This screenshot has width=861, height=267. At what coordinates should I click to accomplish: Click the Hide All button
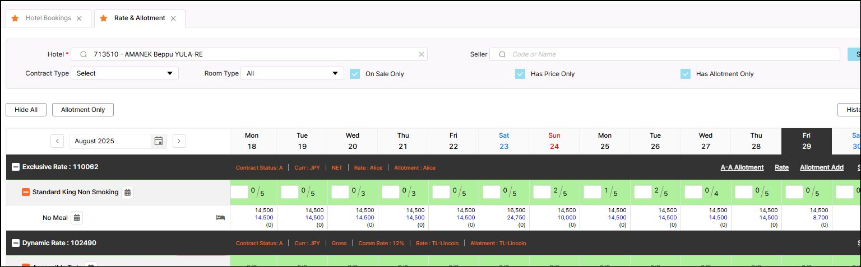click(26, 110)
